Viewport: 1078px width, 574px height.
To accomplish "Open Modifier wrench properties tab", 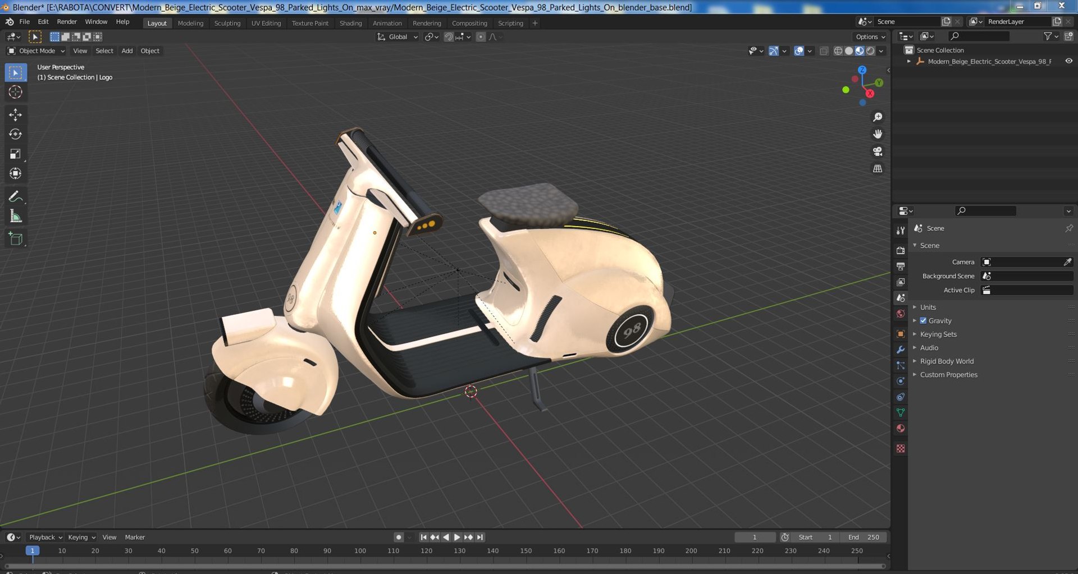I will 901,350.
